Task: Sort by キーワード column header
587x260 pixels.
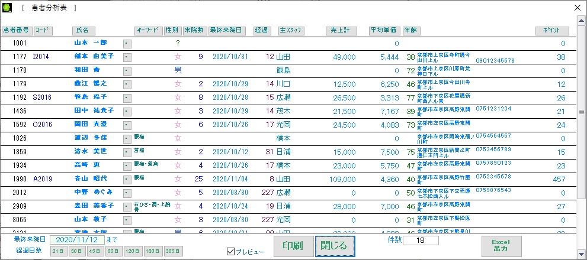Action: [x=149, y=31]
